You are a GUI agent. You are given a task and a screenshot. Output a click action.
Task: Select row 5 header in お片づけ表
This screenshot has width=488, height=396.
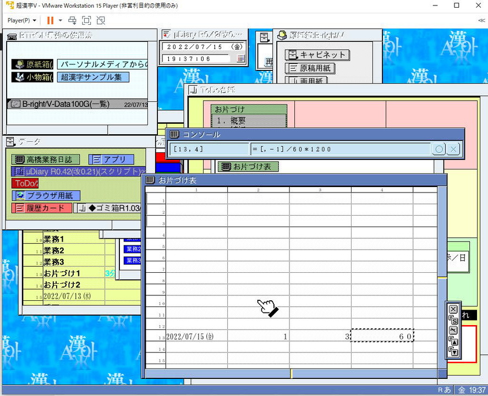[156, 244]
